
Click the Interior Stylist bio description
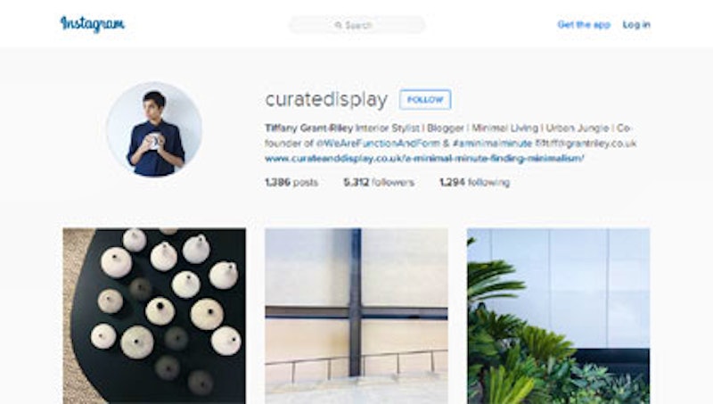pos(387,128)
